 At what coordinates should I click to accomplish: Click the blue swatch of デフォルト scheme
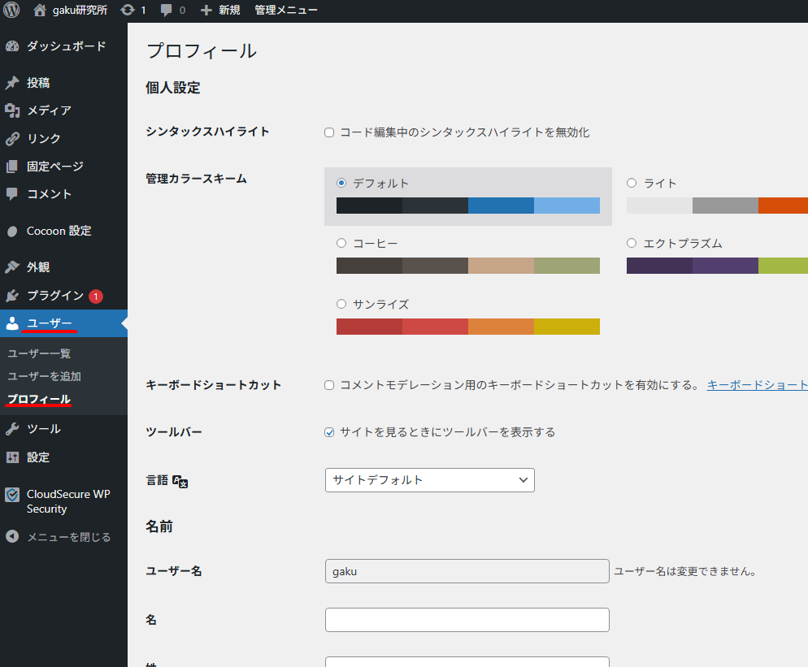click(501, 206)
